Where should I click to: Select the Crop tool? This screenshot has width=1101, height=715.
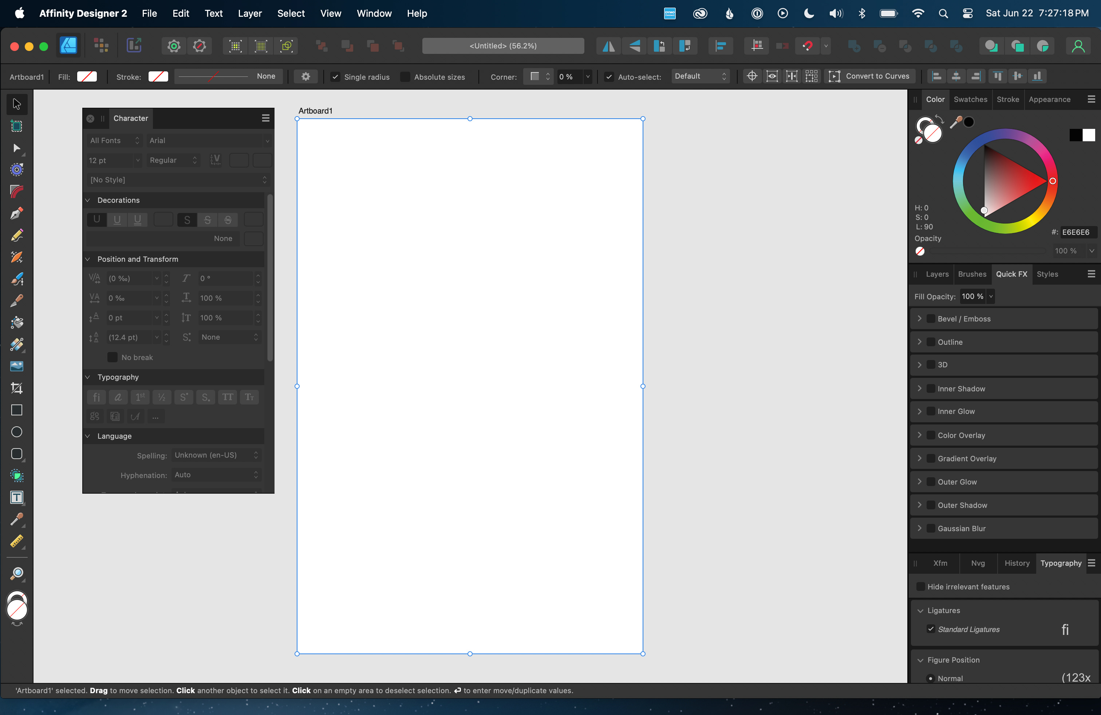point(17,388)
